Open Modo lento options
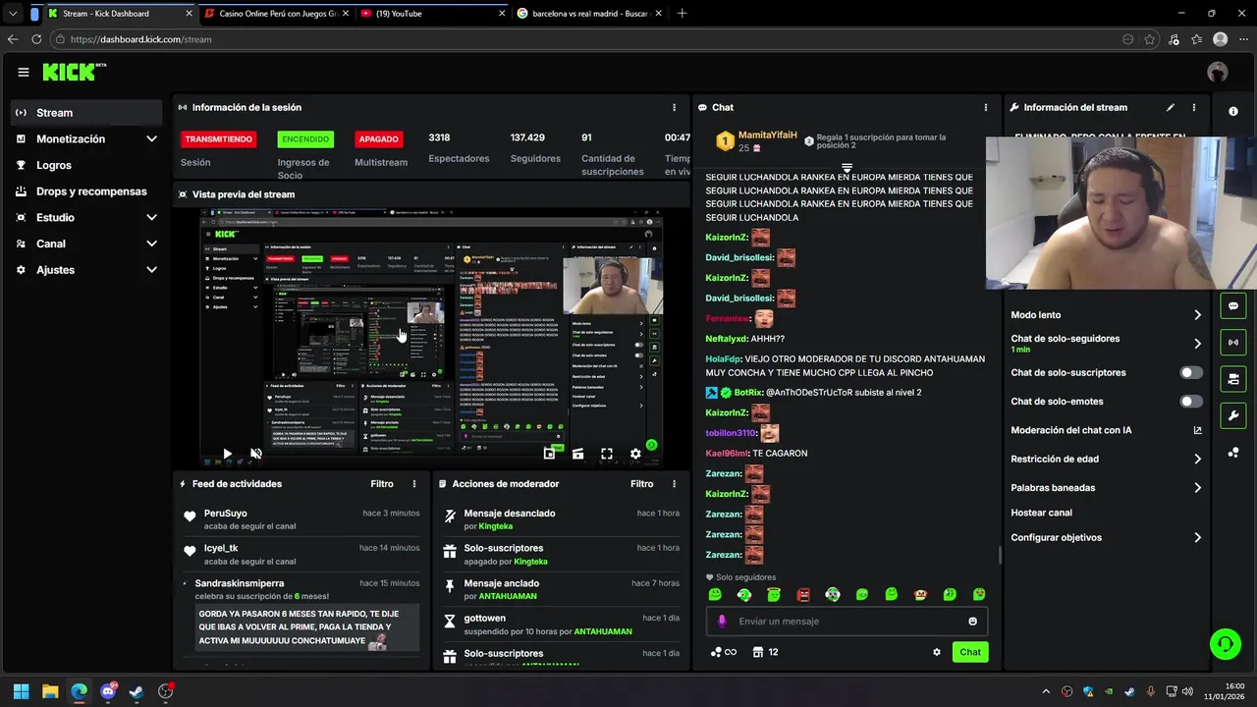Screen dimensions: 1257x707 click(x=1107, y=315)
